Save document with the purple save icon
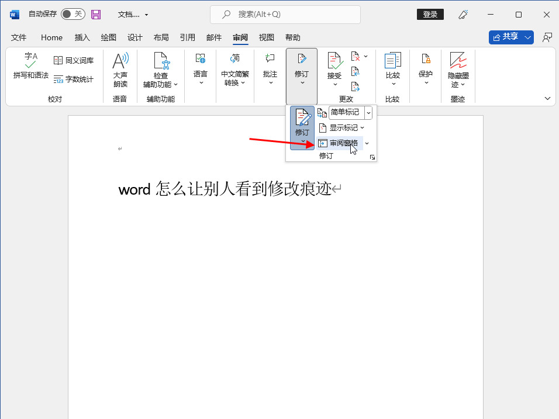 pyautogui.click(x=96, y=15)
